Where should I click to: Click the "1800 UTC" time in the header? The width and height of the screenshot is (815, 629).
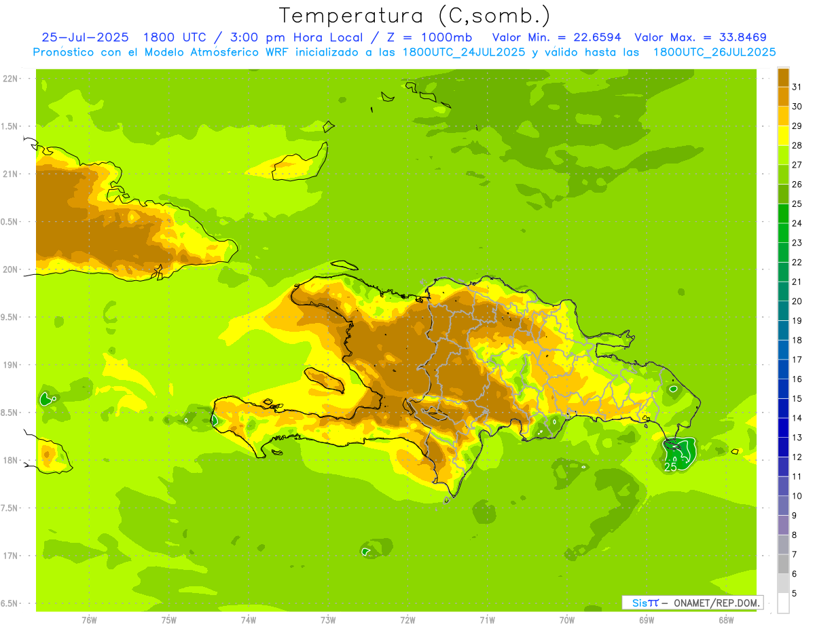(174, 37)
